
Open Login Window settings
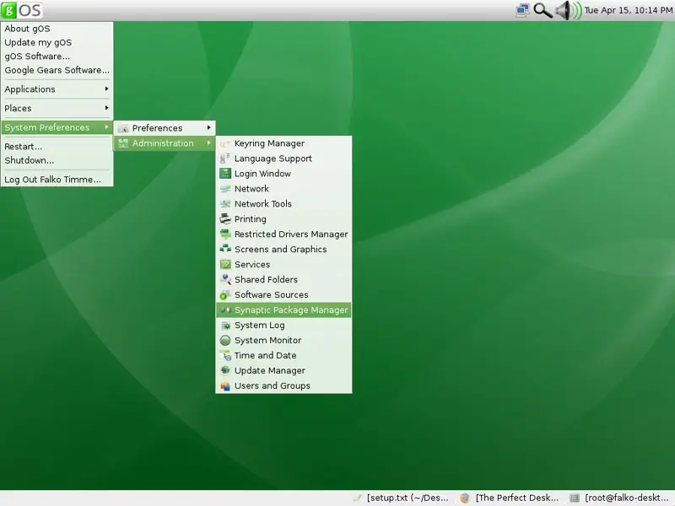[x=283, y=174]
